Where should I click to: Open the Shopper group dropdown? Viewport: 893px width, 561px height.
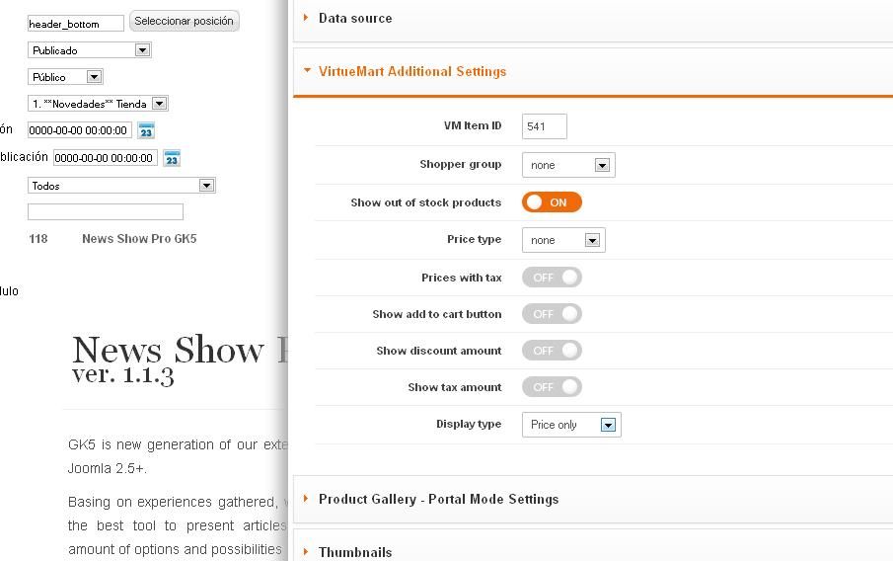pos(568,165)
